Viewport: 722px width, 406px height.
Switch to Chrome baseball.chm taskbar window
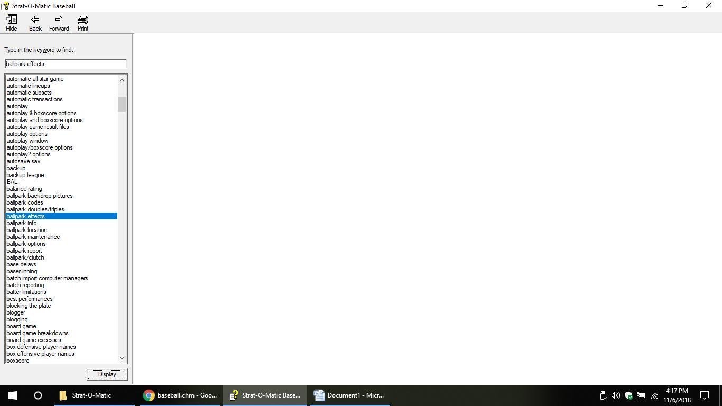180,395
